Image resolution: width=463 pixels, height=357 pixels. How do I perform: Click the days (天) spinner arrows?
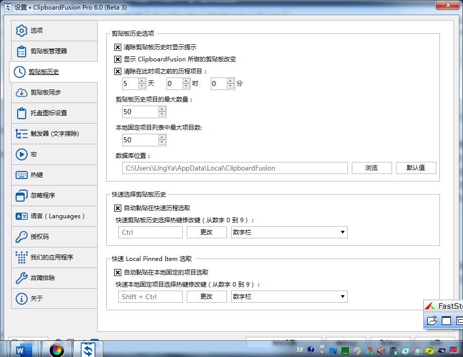coord(142,83)
